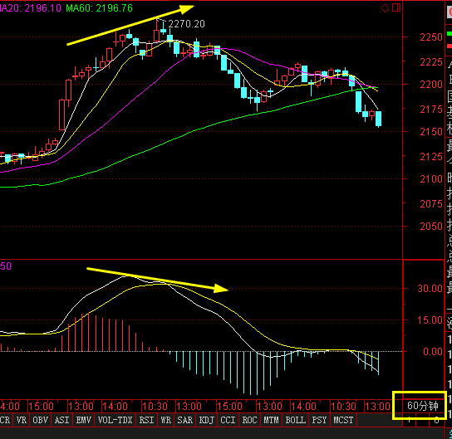Image resolution: width=452 pixels, height=439 pixels.
Task: Select the PSY indicator tab
Action: click(319, 420)
